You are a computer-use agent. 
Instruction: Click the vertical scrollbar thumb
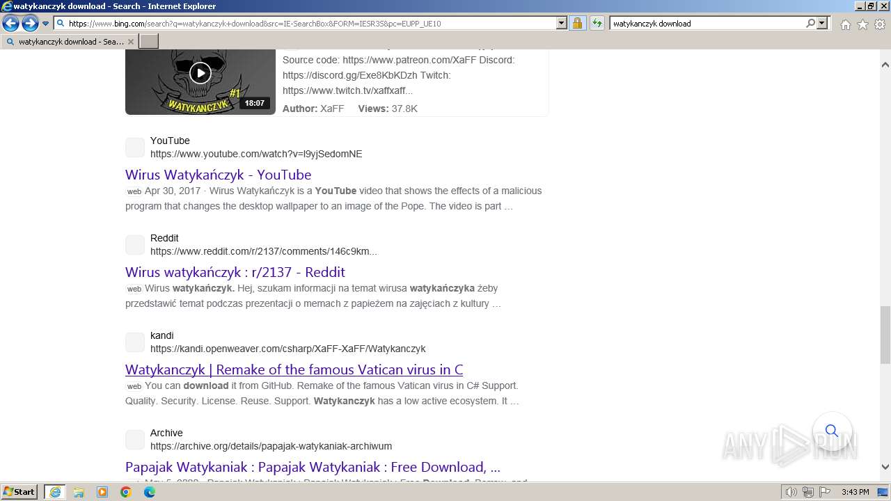pyautogui.click(x=885, y=335)
